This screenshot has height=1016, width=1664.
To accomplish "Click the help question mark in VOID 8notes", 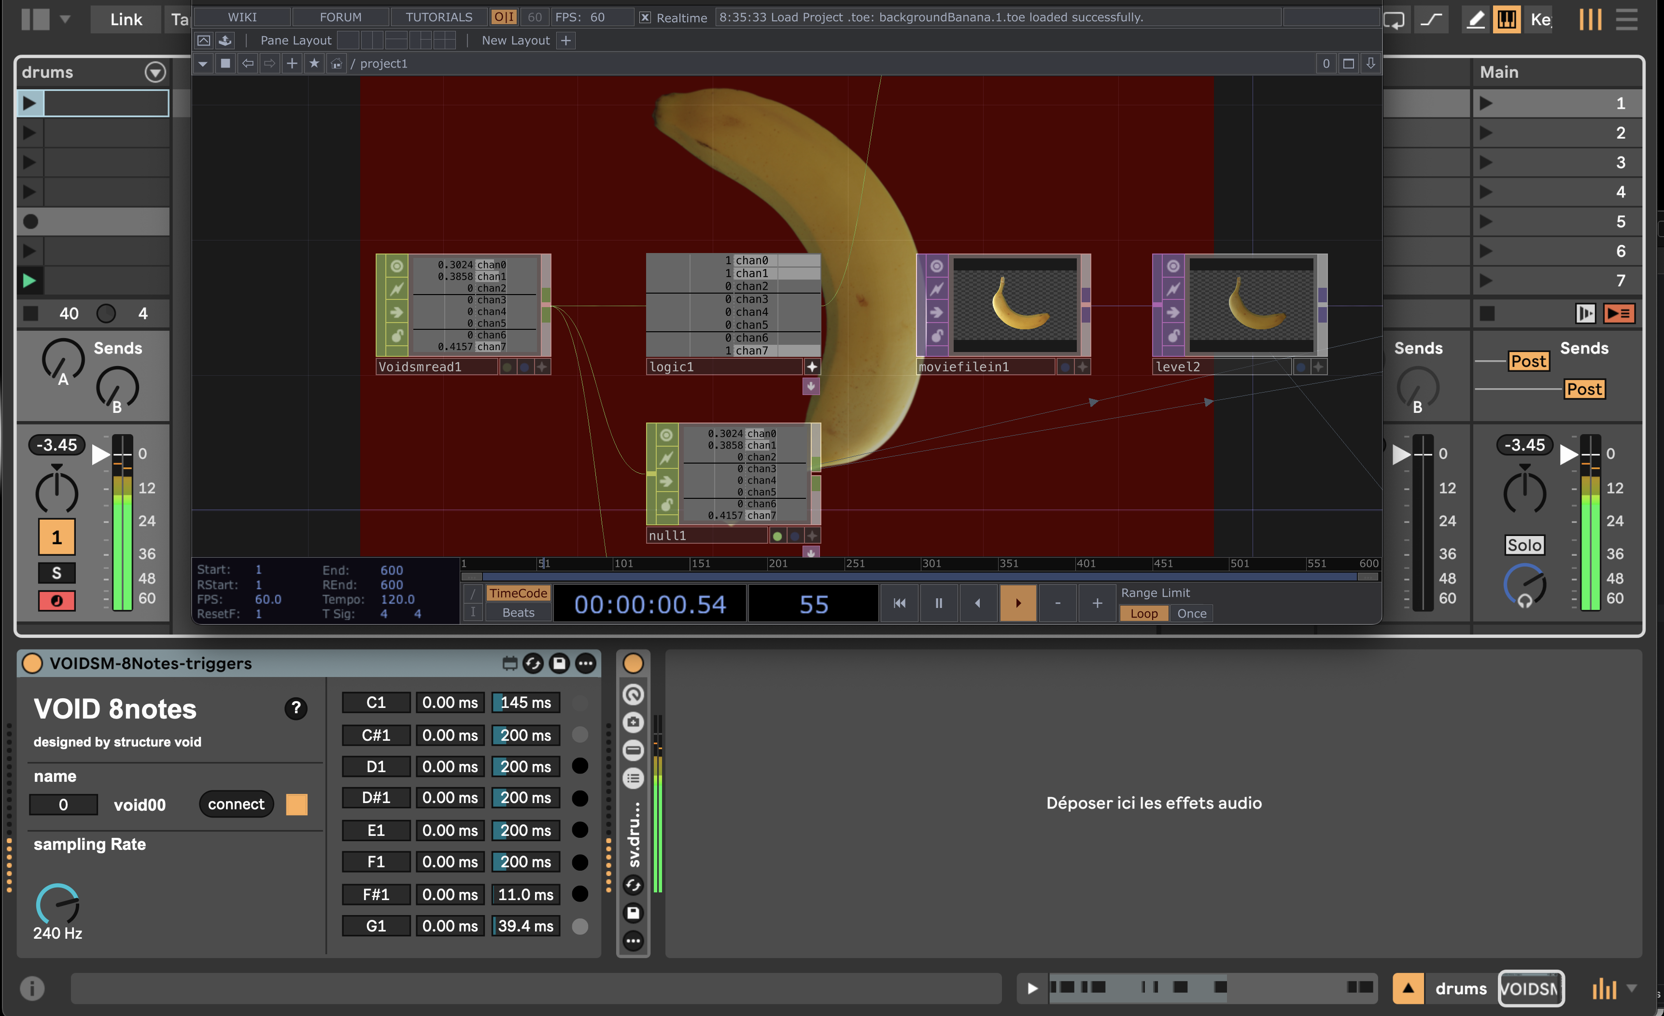I will [295, 708].
